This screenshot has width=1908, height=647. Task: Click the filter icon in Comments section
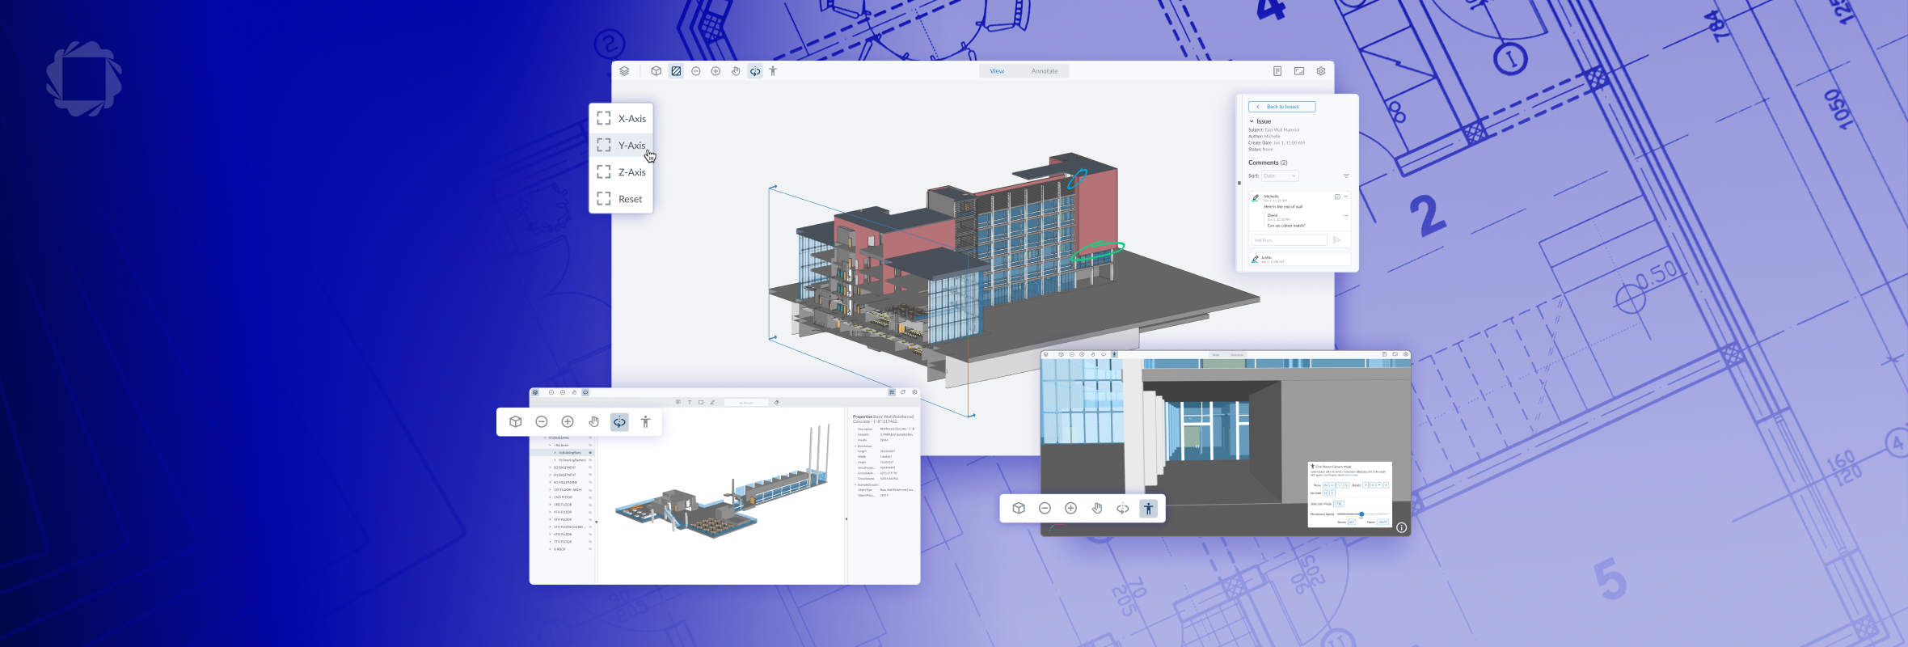[1346, 175]
